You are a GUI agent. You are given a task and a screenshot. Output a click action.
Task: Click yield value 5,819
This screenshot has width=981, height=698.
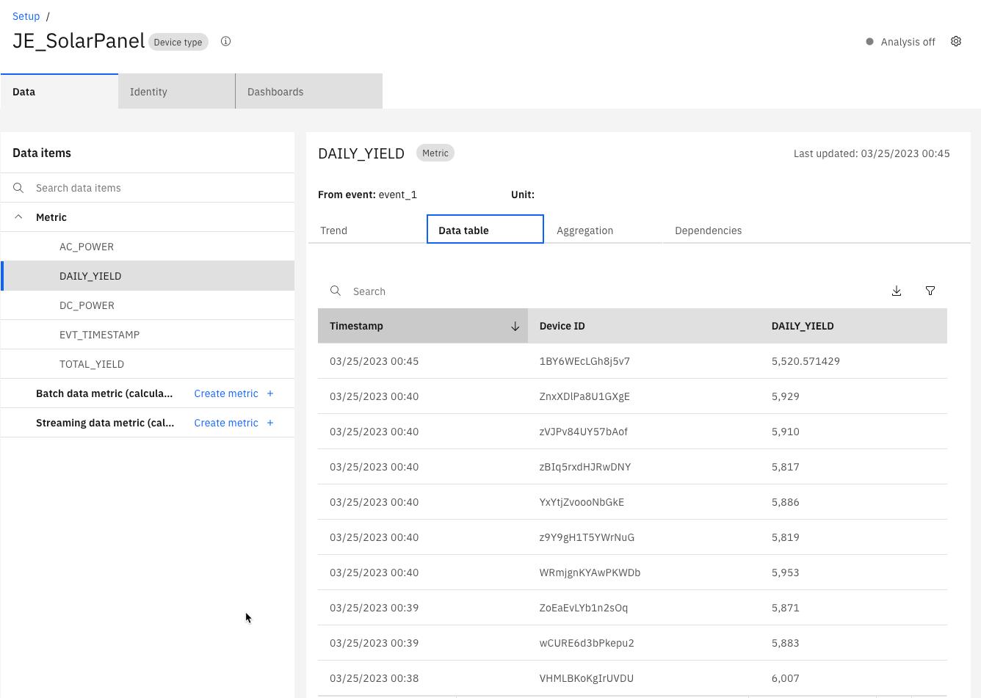786,537
